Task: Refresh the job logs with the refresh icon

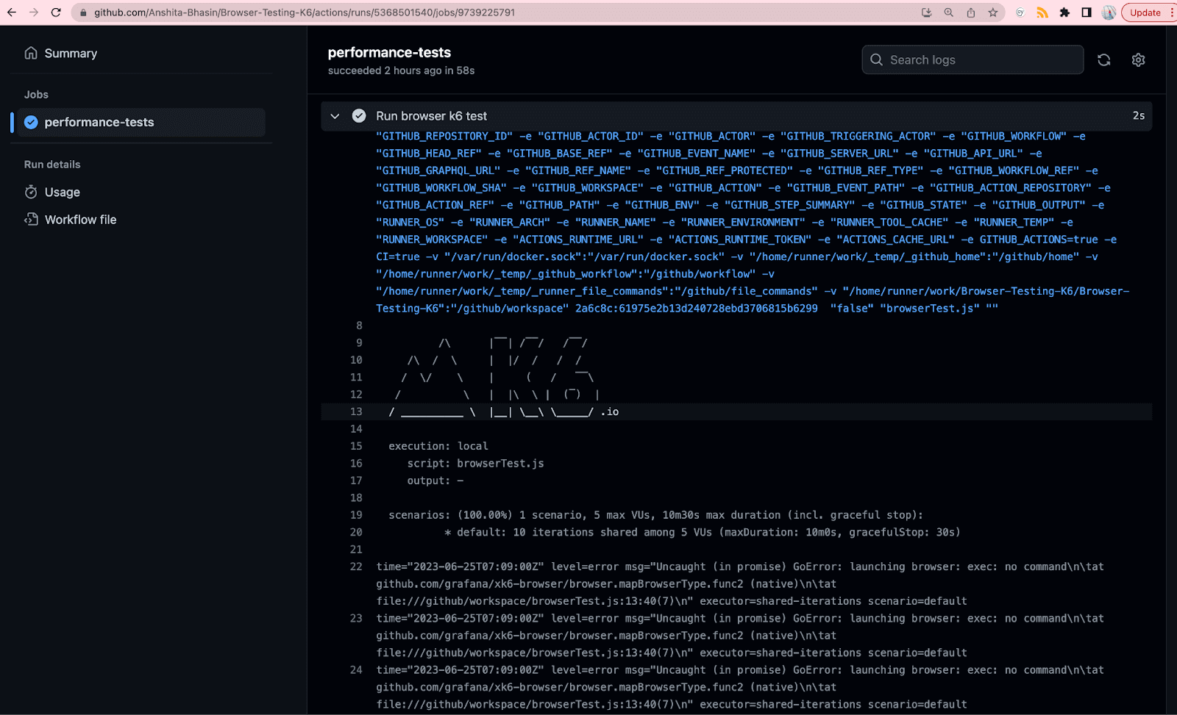Action: (1104, 60)
